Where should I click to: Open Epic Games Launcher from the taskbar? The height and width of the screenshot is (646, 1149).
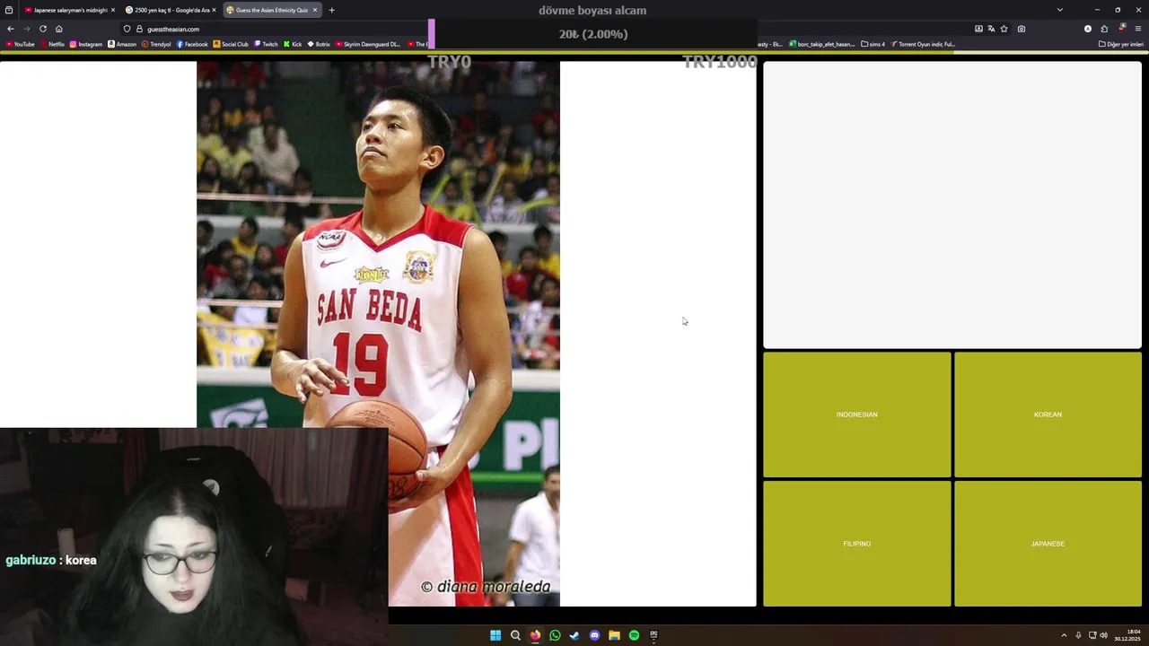click(x=653, y=635)
